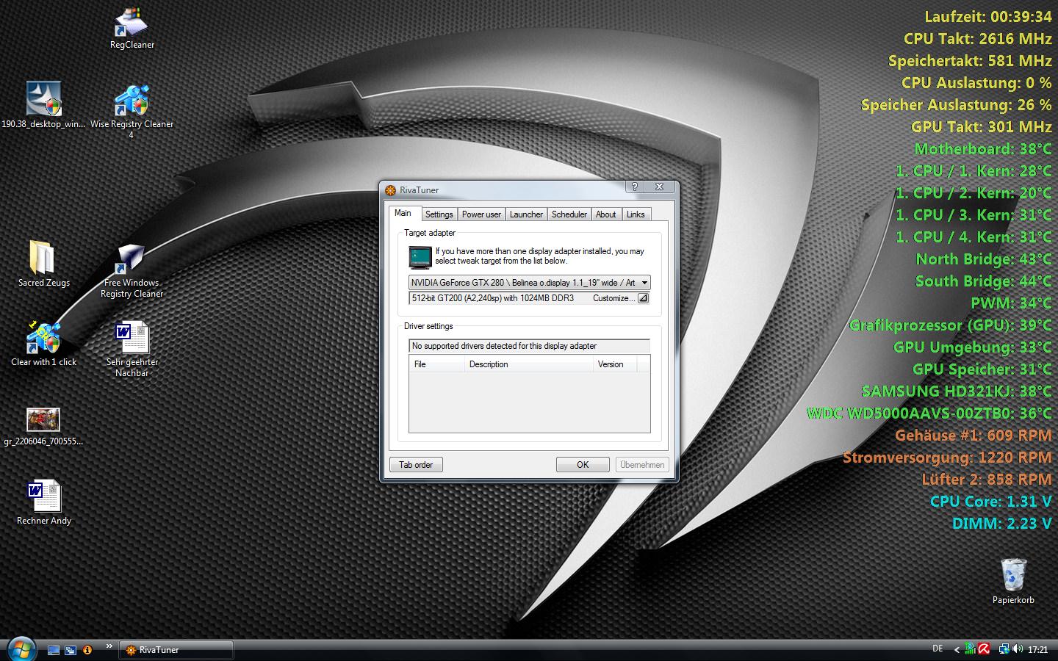Click the Übernehmen button
The image size is (1058, 661).
click(x=642, y=465)
